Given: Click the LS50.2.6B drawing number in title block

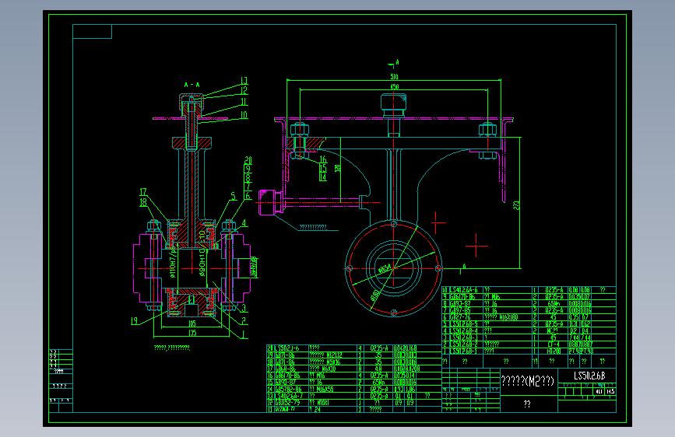Looking at the screenshot, I should [589, 376].
